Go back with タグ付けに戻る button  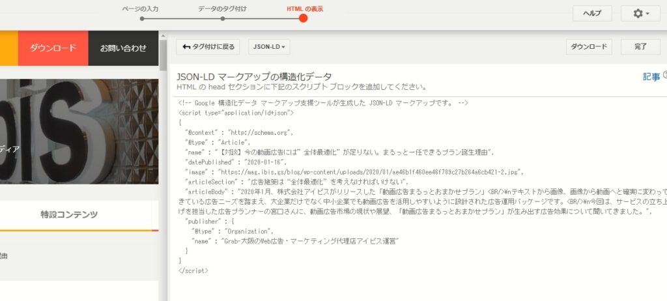tap(208, 47)
